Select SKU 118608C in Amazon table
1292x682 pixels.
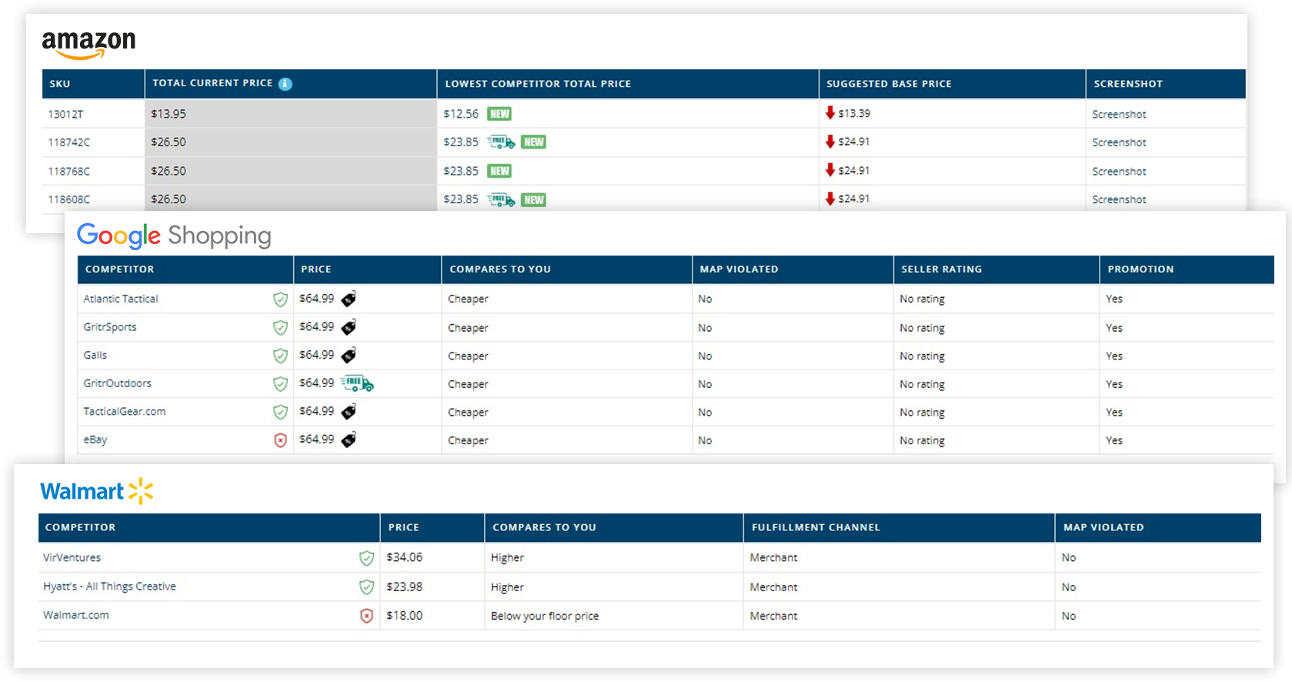[69, 199]
